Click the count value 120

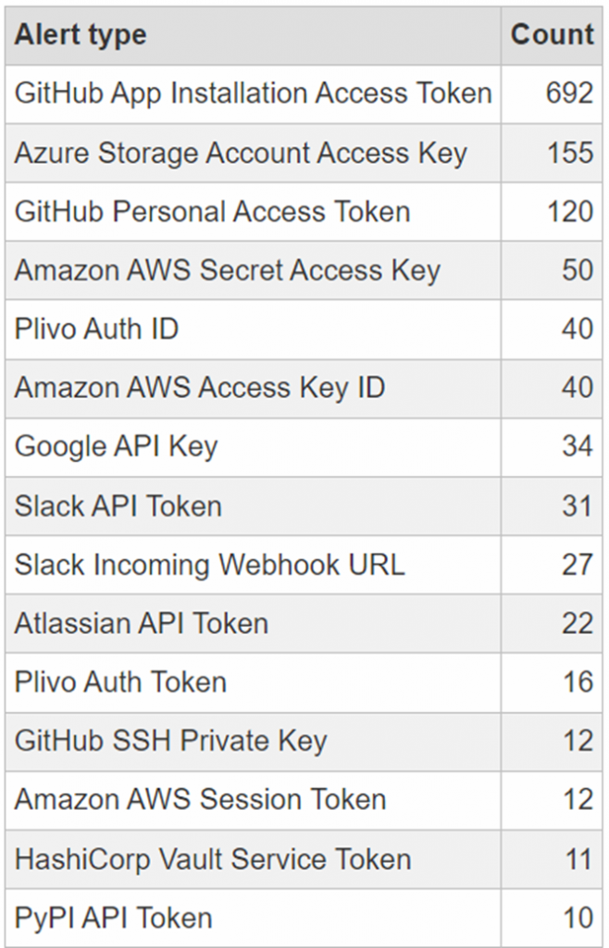click(x=569, y=212)
